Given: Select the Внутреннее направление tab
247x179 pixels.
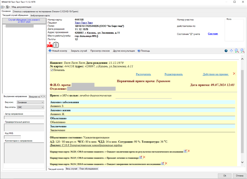Looking at the screenshot, I should (15, 96).
